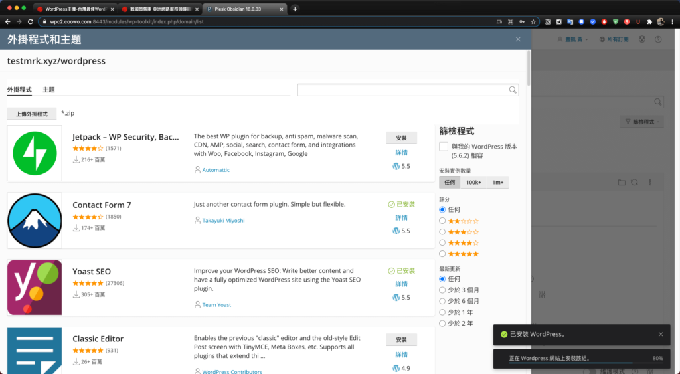Open a new browser tab

[295, 9]
